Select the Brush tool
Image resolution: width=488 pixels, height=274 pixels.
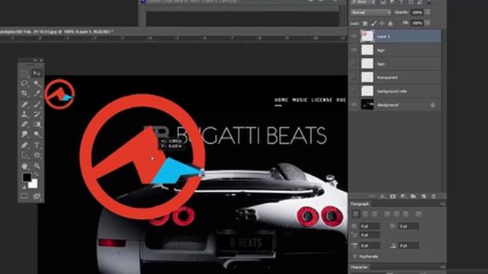37,104
